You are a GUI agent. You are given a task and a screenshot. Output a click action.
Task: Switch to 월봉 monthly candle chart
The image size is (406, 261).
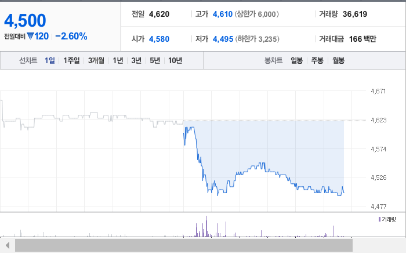point(338,60)
